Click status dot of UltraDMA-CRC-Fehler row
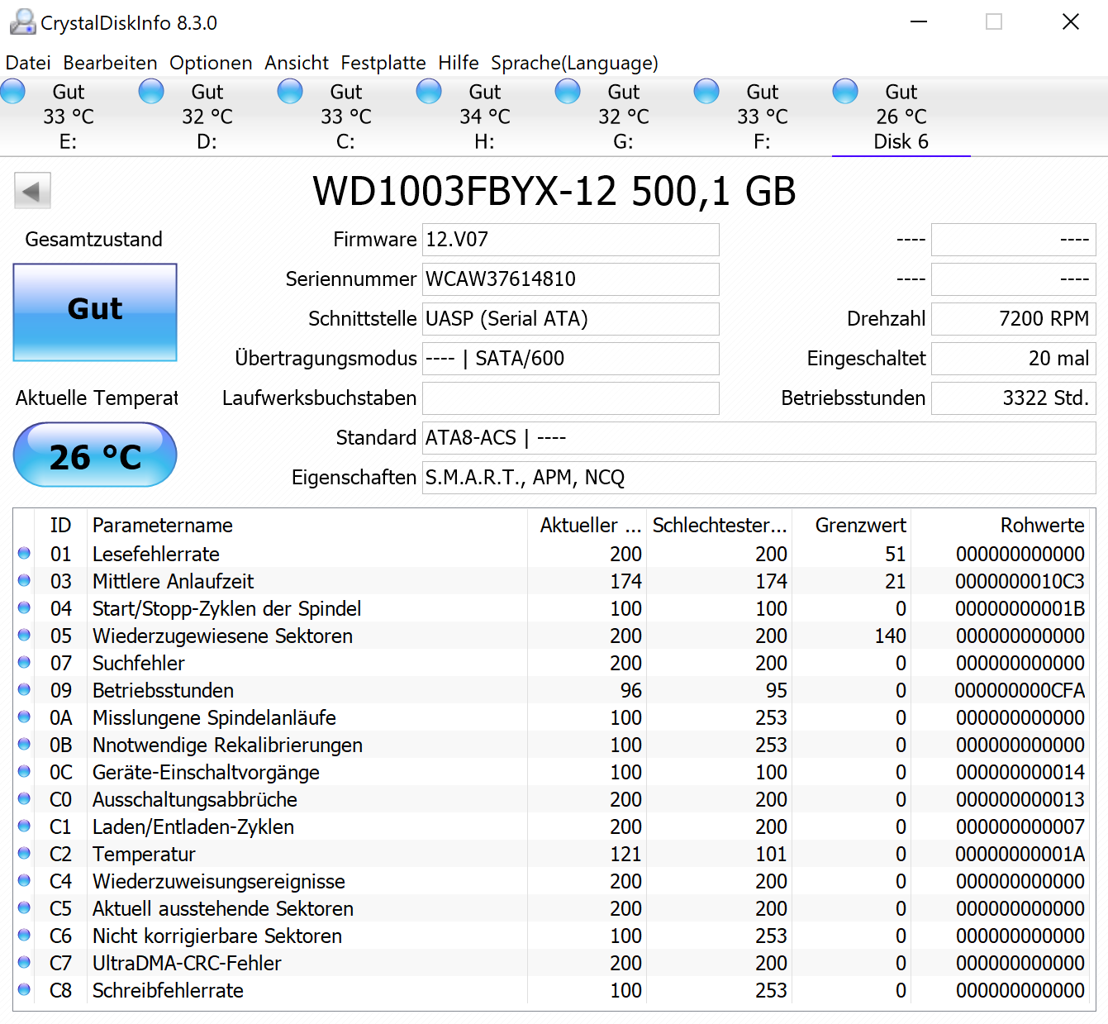The image size is (1108, 1024). pos(24,962)
